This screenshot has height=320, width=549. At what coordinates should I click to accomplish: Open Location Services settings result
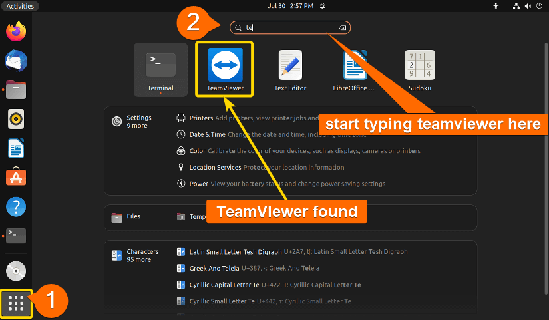260,168
